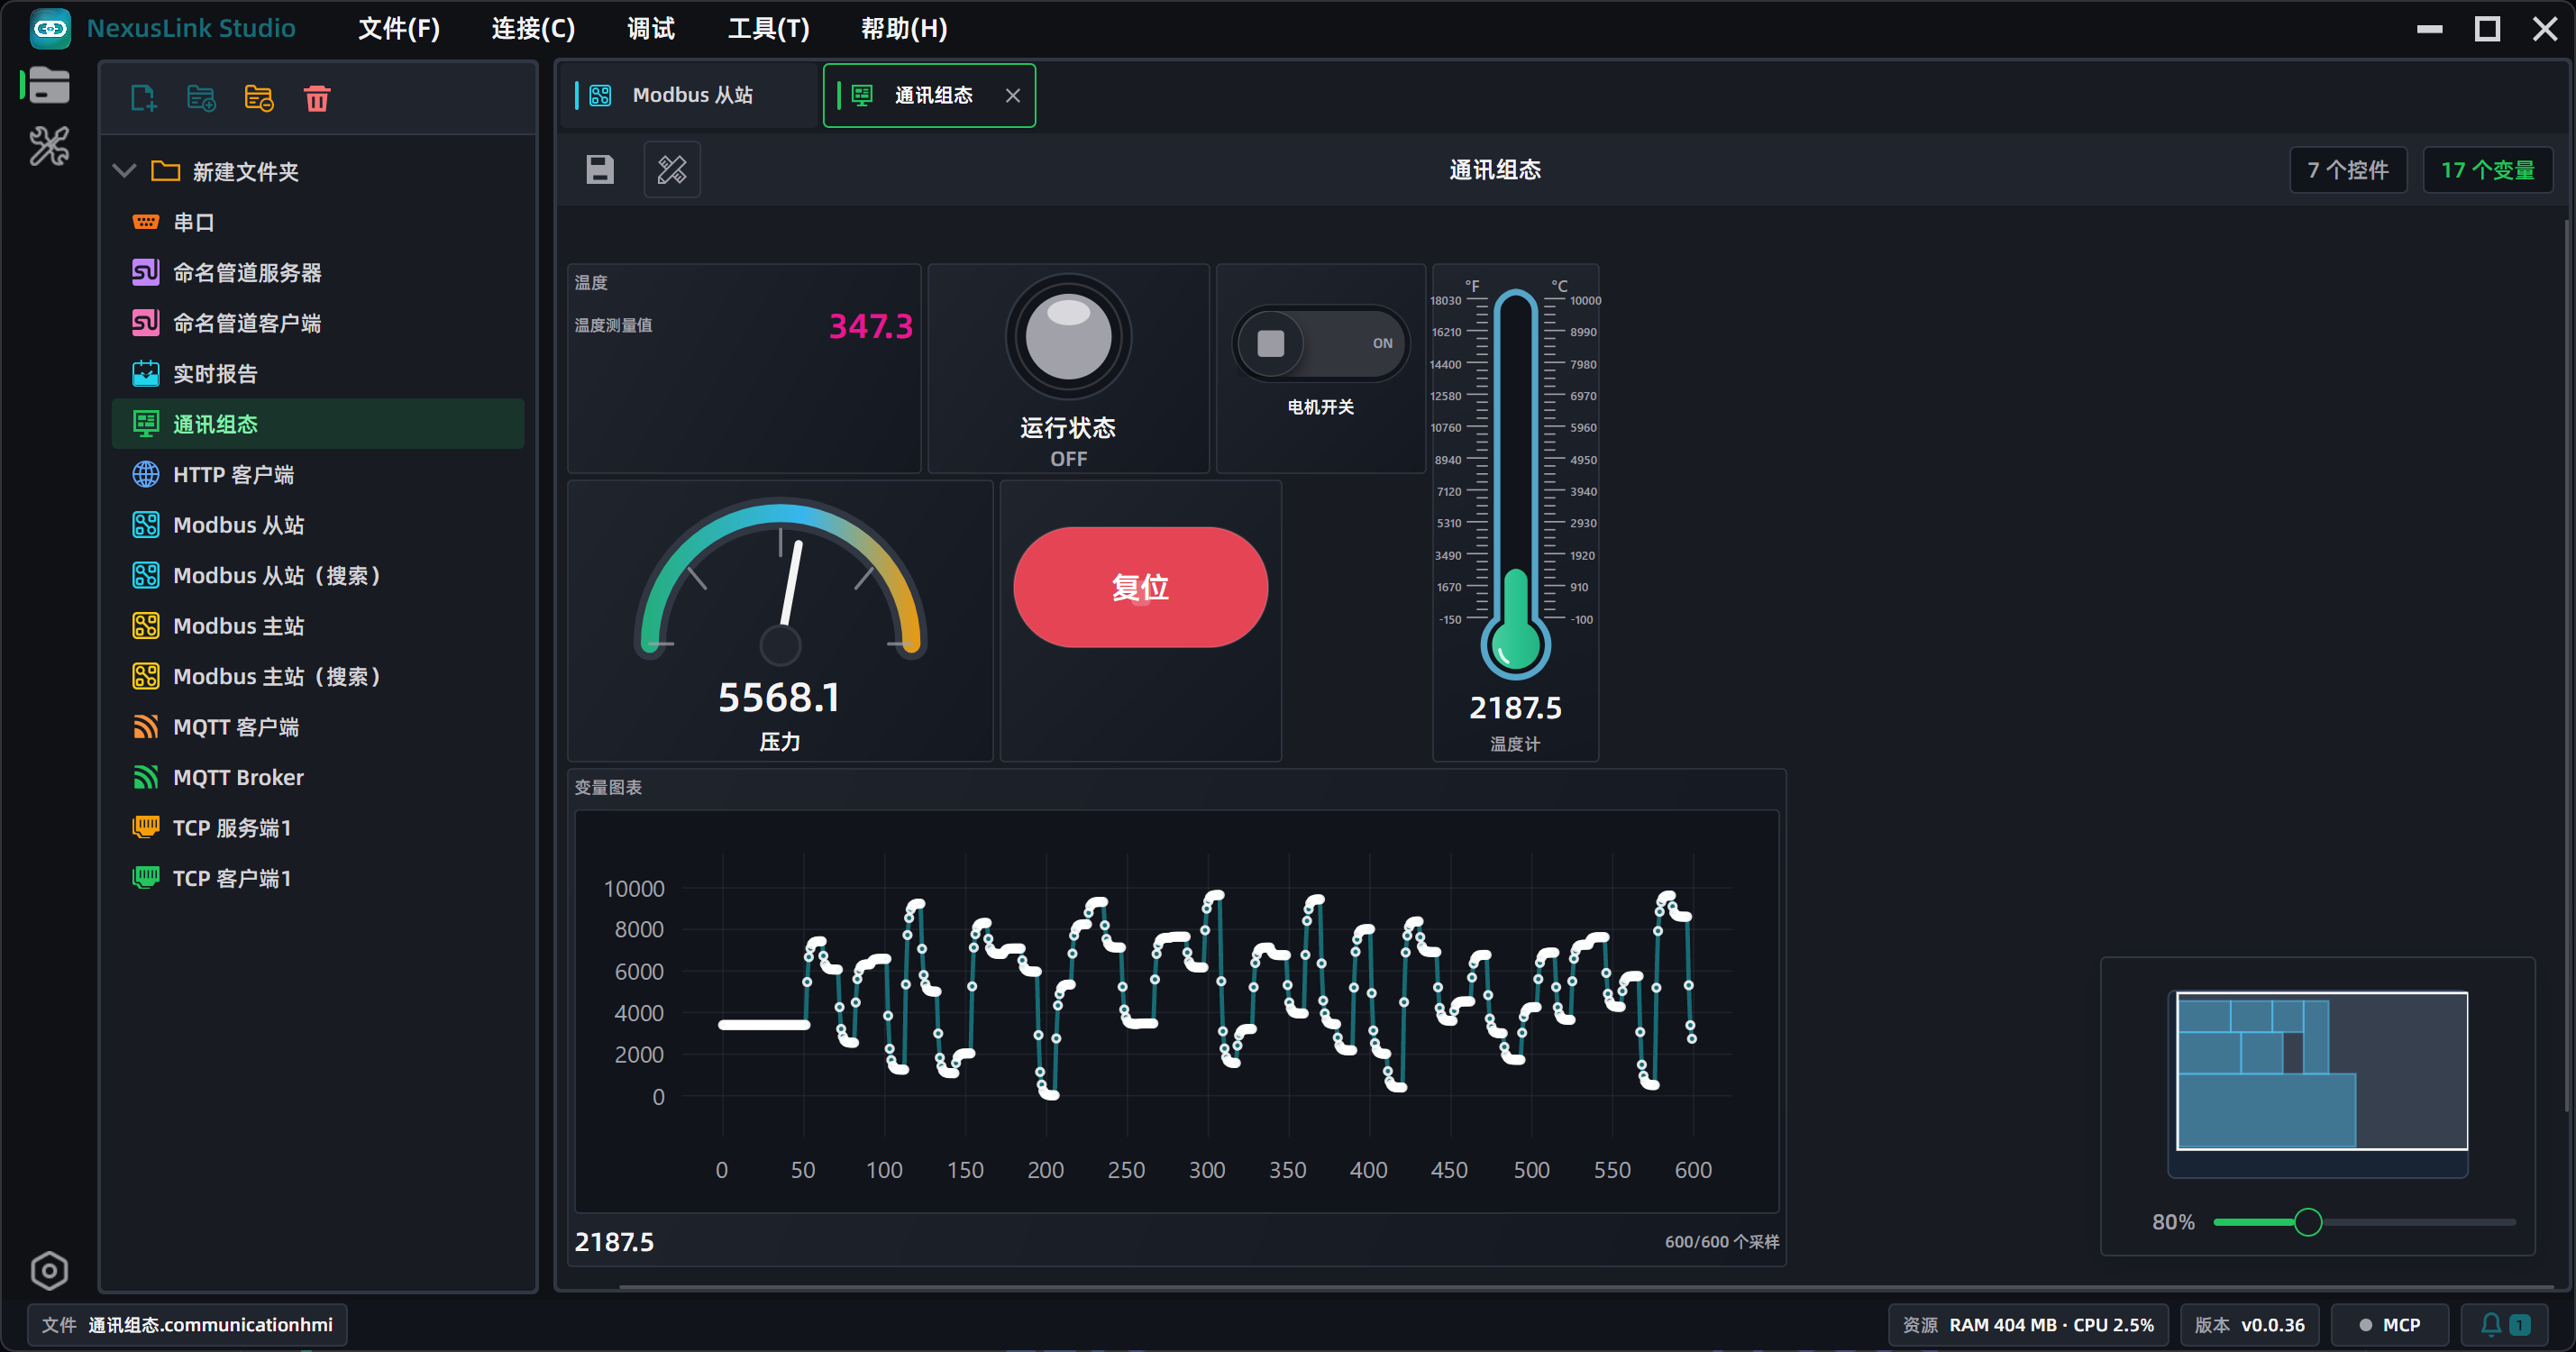This screenshot has width=2576, height=1352.
Task: Click the add folder icon in green
Action: [x=201, y=98]
